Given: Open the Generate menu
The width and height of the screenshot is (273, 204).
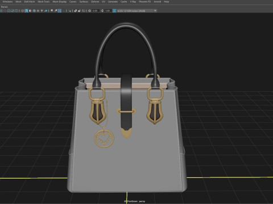Looking at the screenshot, I should click(x=113, y=2).
